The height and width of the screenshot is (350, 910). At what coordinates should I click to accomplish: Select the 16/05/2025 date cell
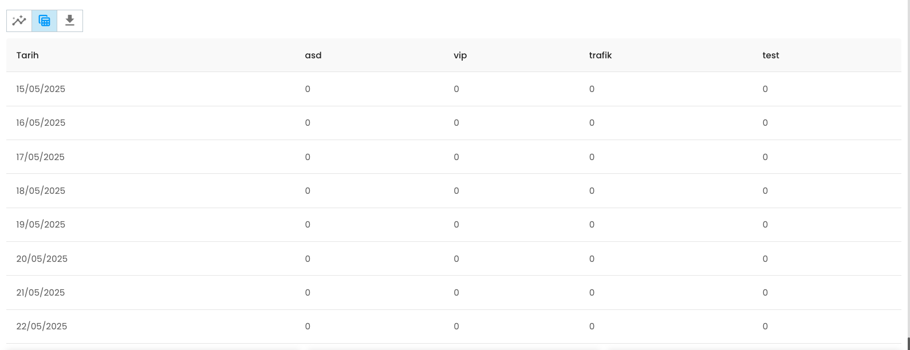(41, 123)
